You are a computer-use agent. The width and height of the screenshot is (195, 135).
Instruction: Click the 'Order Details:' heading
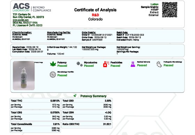point(89,33)
